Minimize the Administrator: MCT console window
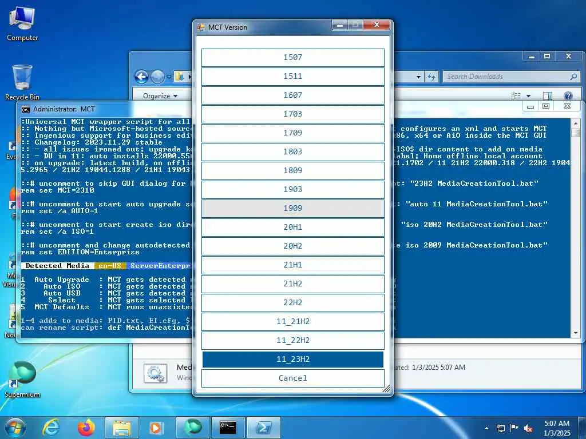586x439 pixels. click(530, 106)
